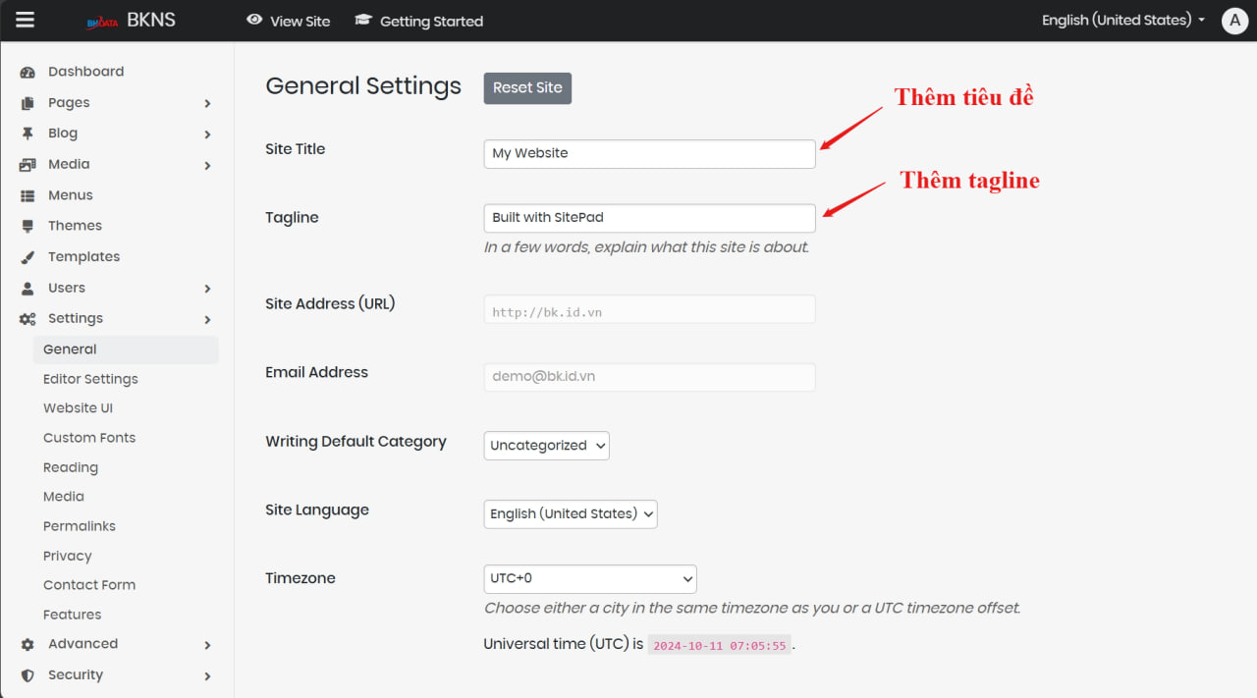1257x698 pixels.
Task: Open Menus in the sidebar
Action: coord(71,195)
